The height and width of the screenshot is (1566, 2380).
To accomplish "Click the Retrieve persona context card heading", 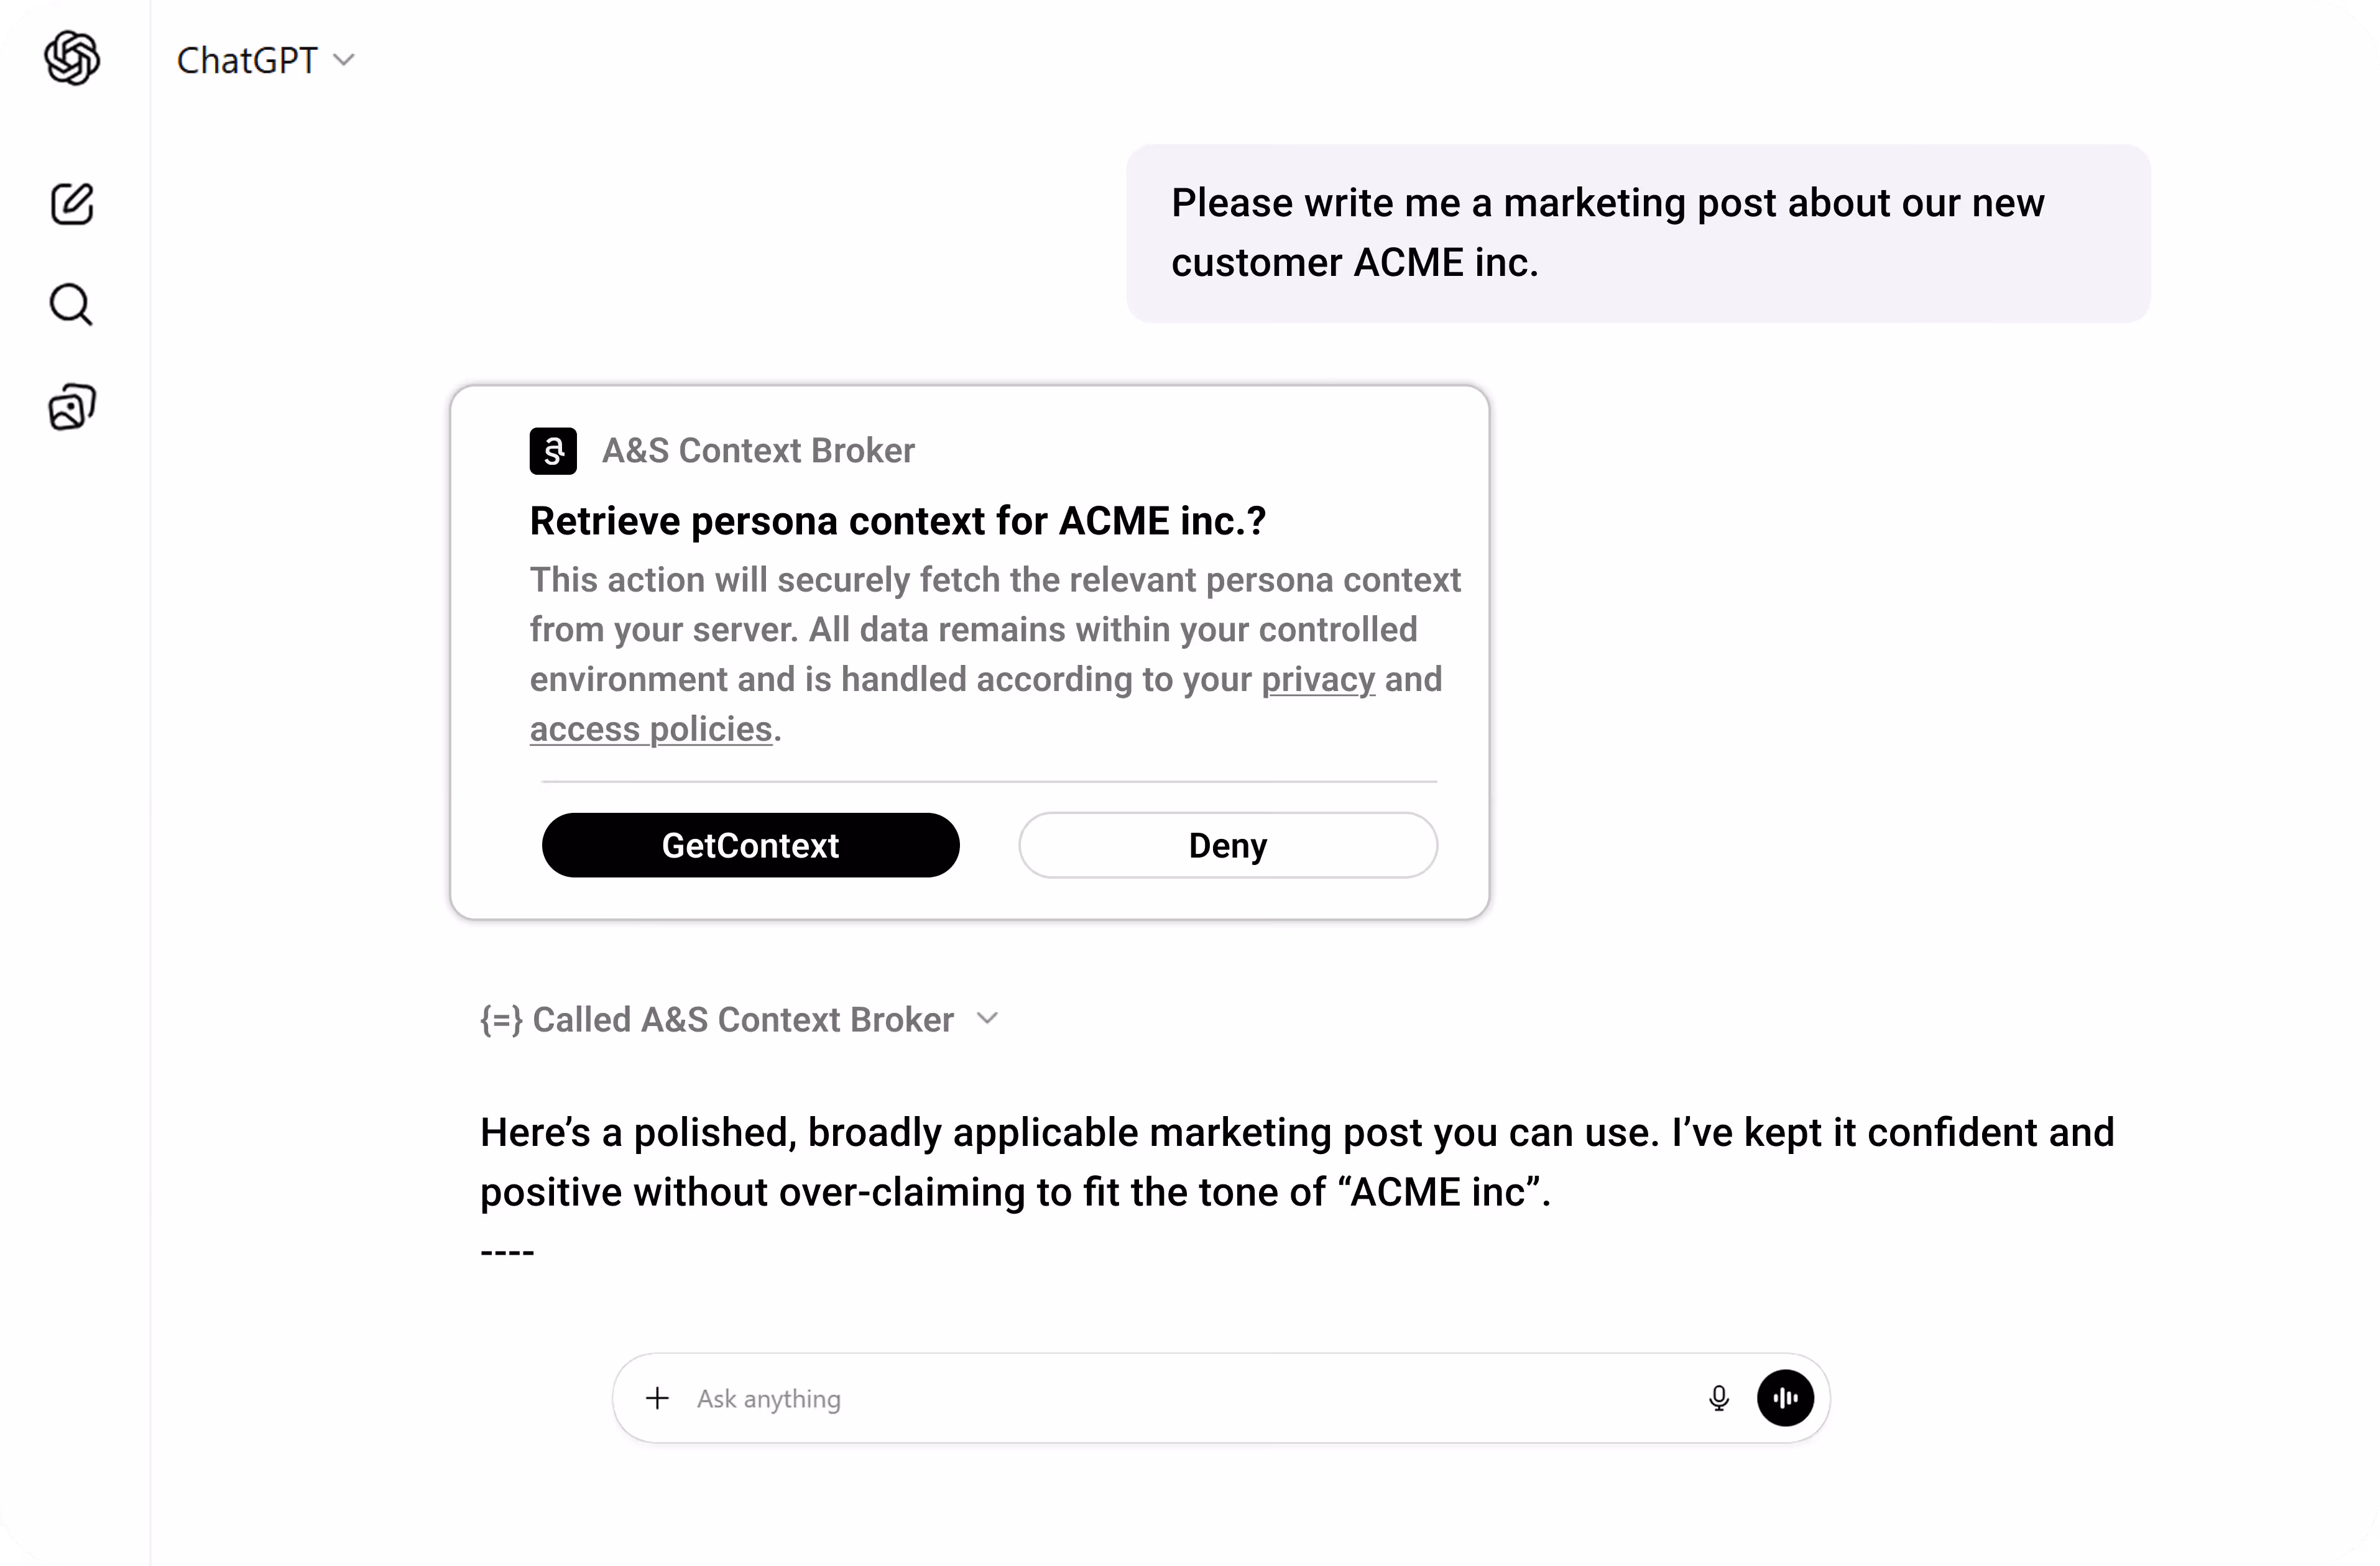I will pyautogui.click(x=897, y=520).
